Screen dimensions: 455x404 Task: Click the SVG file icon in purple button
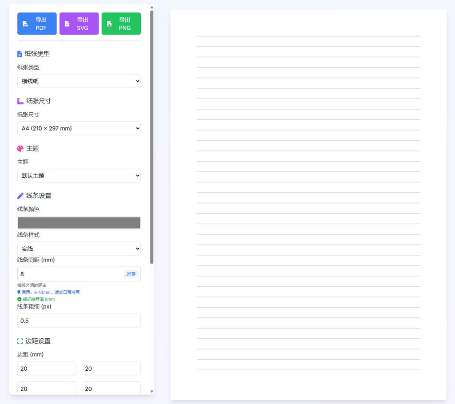(67, 24)
